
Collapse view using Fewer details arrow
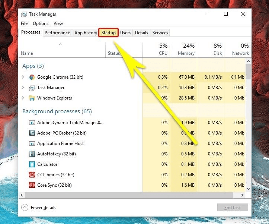(x=25, y=208)
